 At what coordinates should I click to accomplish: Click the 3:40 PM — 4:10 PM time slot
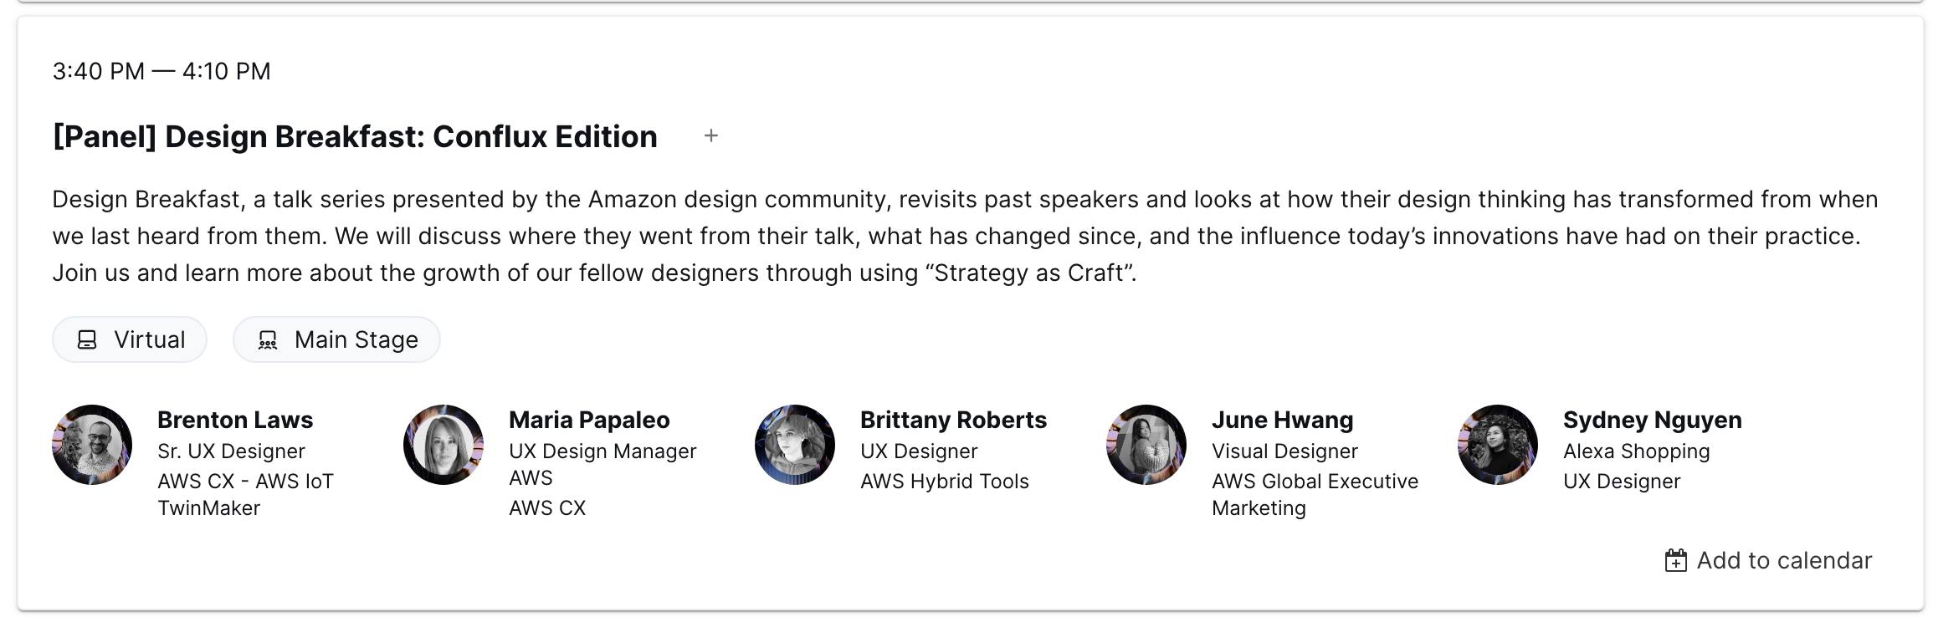click(162, 71)
